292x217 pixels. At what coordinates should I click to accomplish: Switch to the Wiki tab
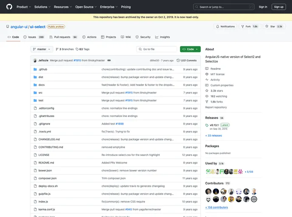tap(126, 37)
